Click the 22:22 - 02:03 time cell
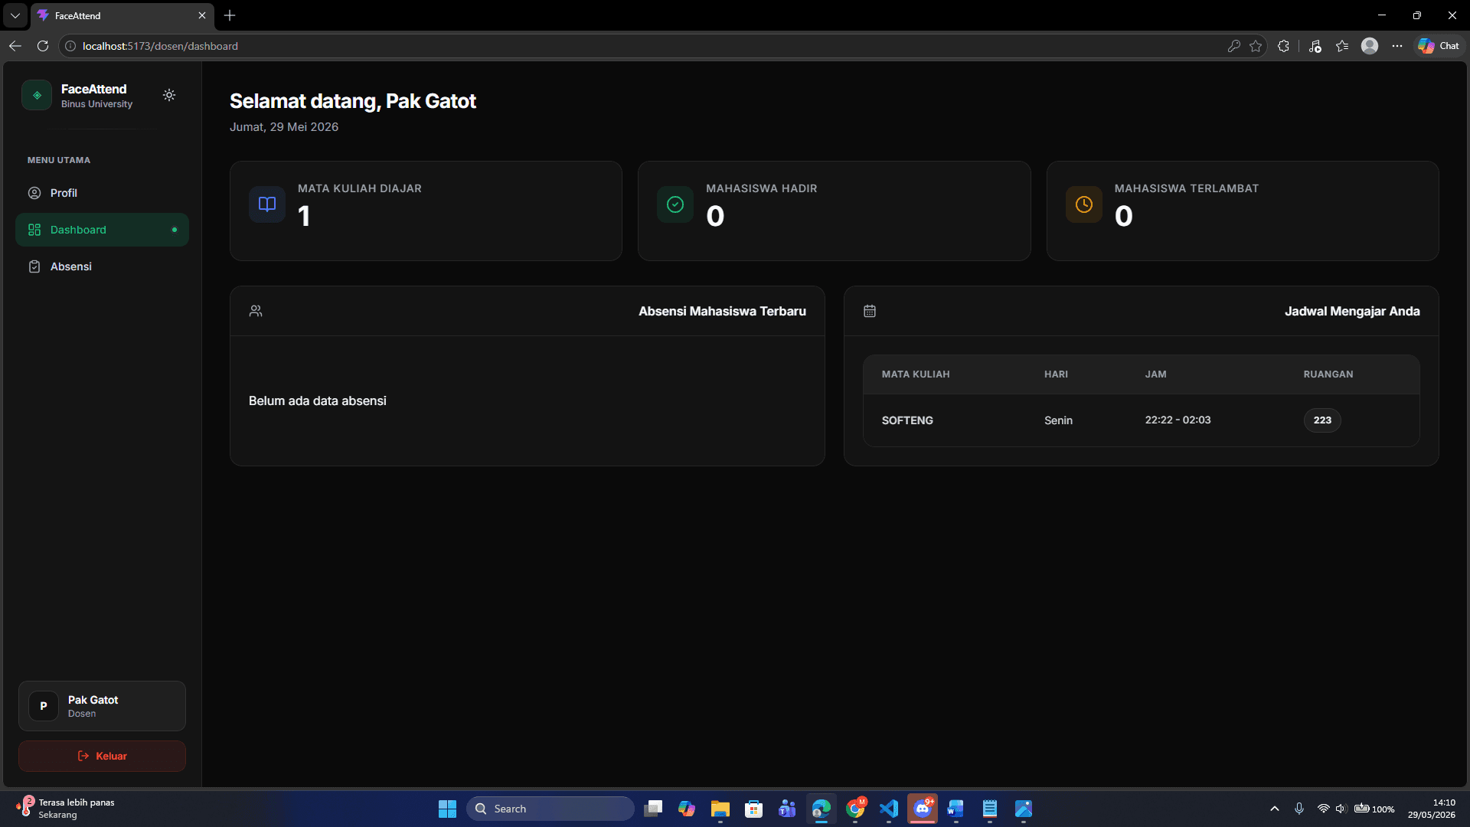Viewport: 1470px width, 827px height. pos(1178,420)
